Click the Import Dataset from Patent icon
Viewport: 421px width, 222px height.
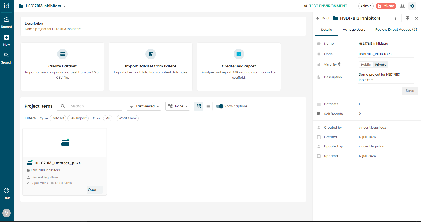[151, 54]
